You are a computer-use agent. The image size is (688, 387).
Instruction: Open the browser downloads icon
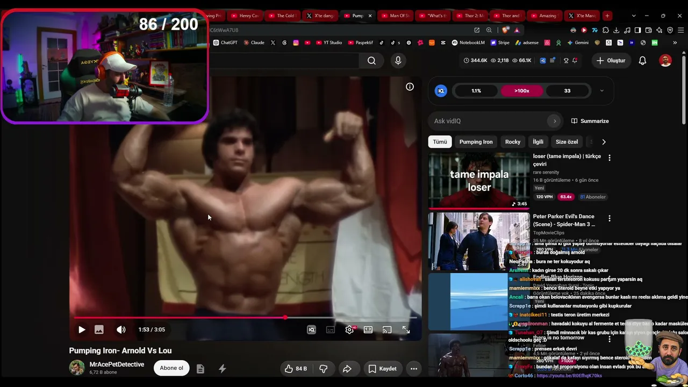616,30
